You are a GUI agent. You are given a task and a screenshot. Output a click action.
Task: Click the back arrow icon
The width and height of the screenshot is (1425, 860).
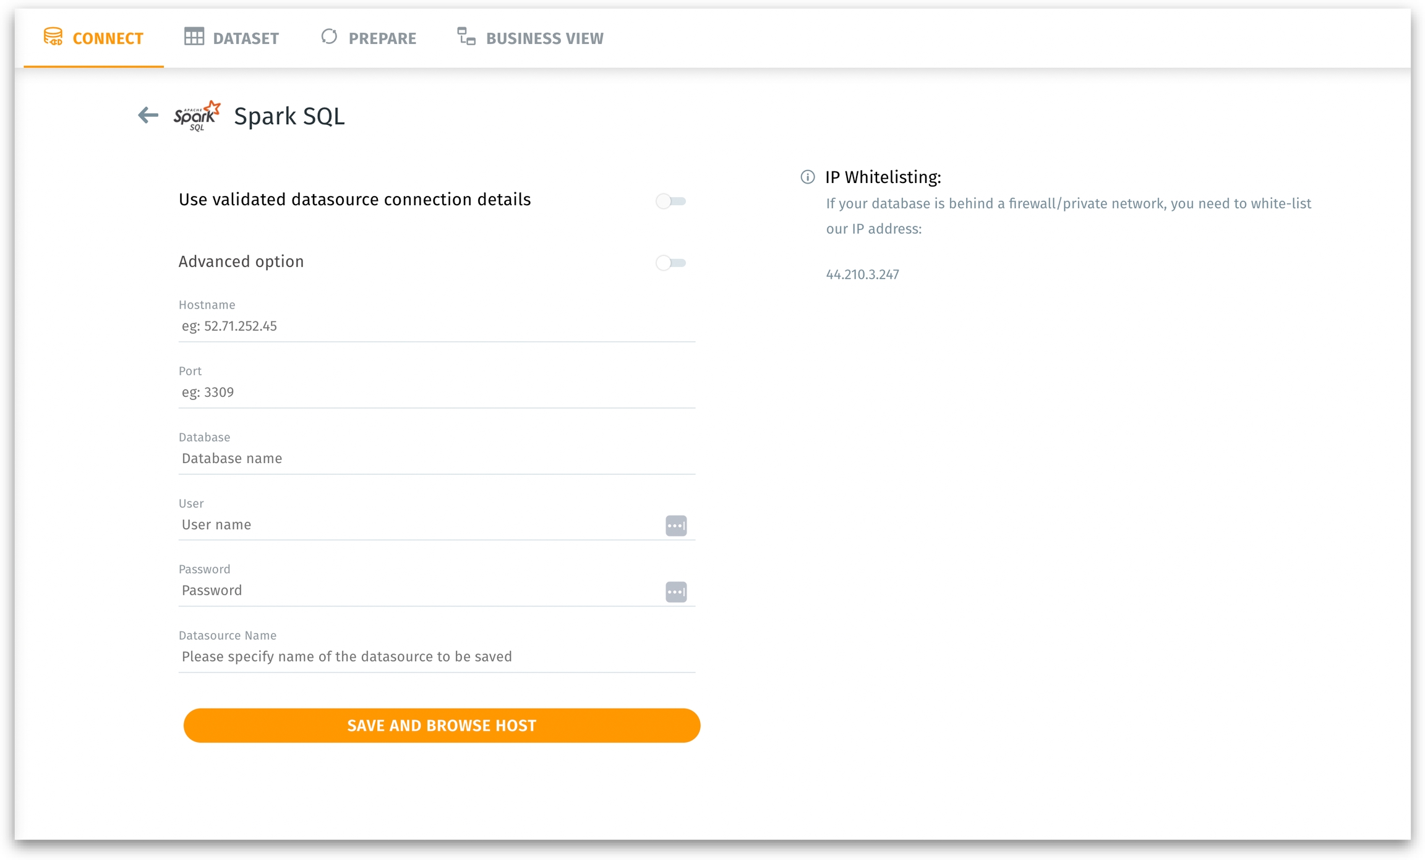pos(148,115)
